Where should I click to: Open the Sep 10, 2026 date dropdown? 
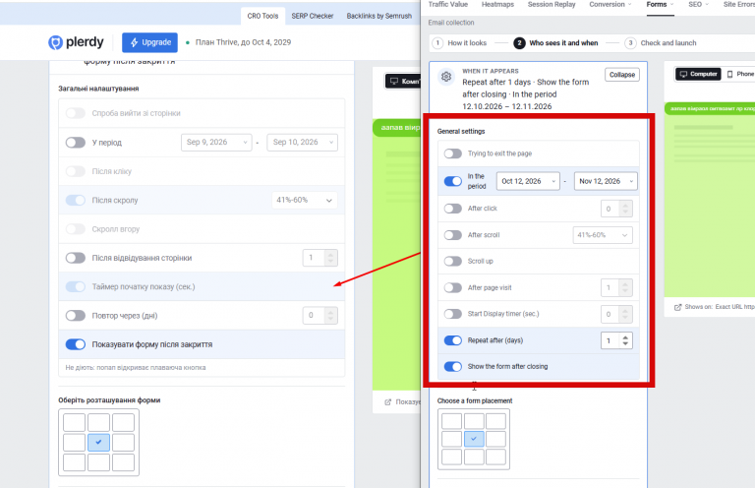(303, 142)
